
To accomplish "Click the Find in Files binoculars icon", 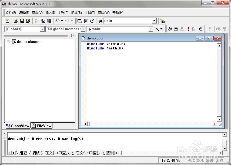I will point(100,21).
